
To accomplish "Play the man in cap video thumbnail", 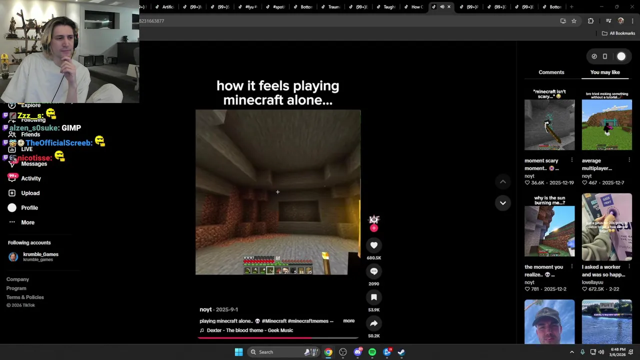I will pyautogui.click(x=549, y=321).
